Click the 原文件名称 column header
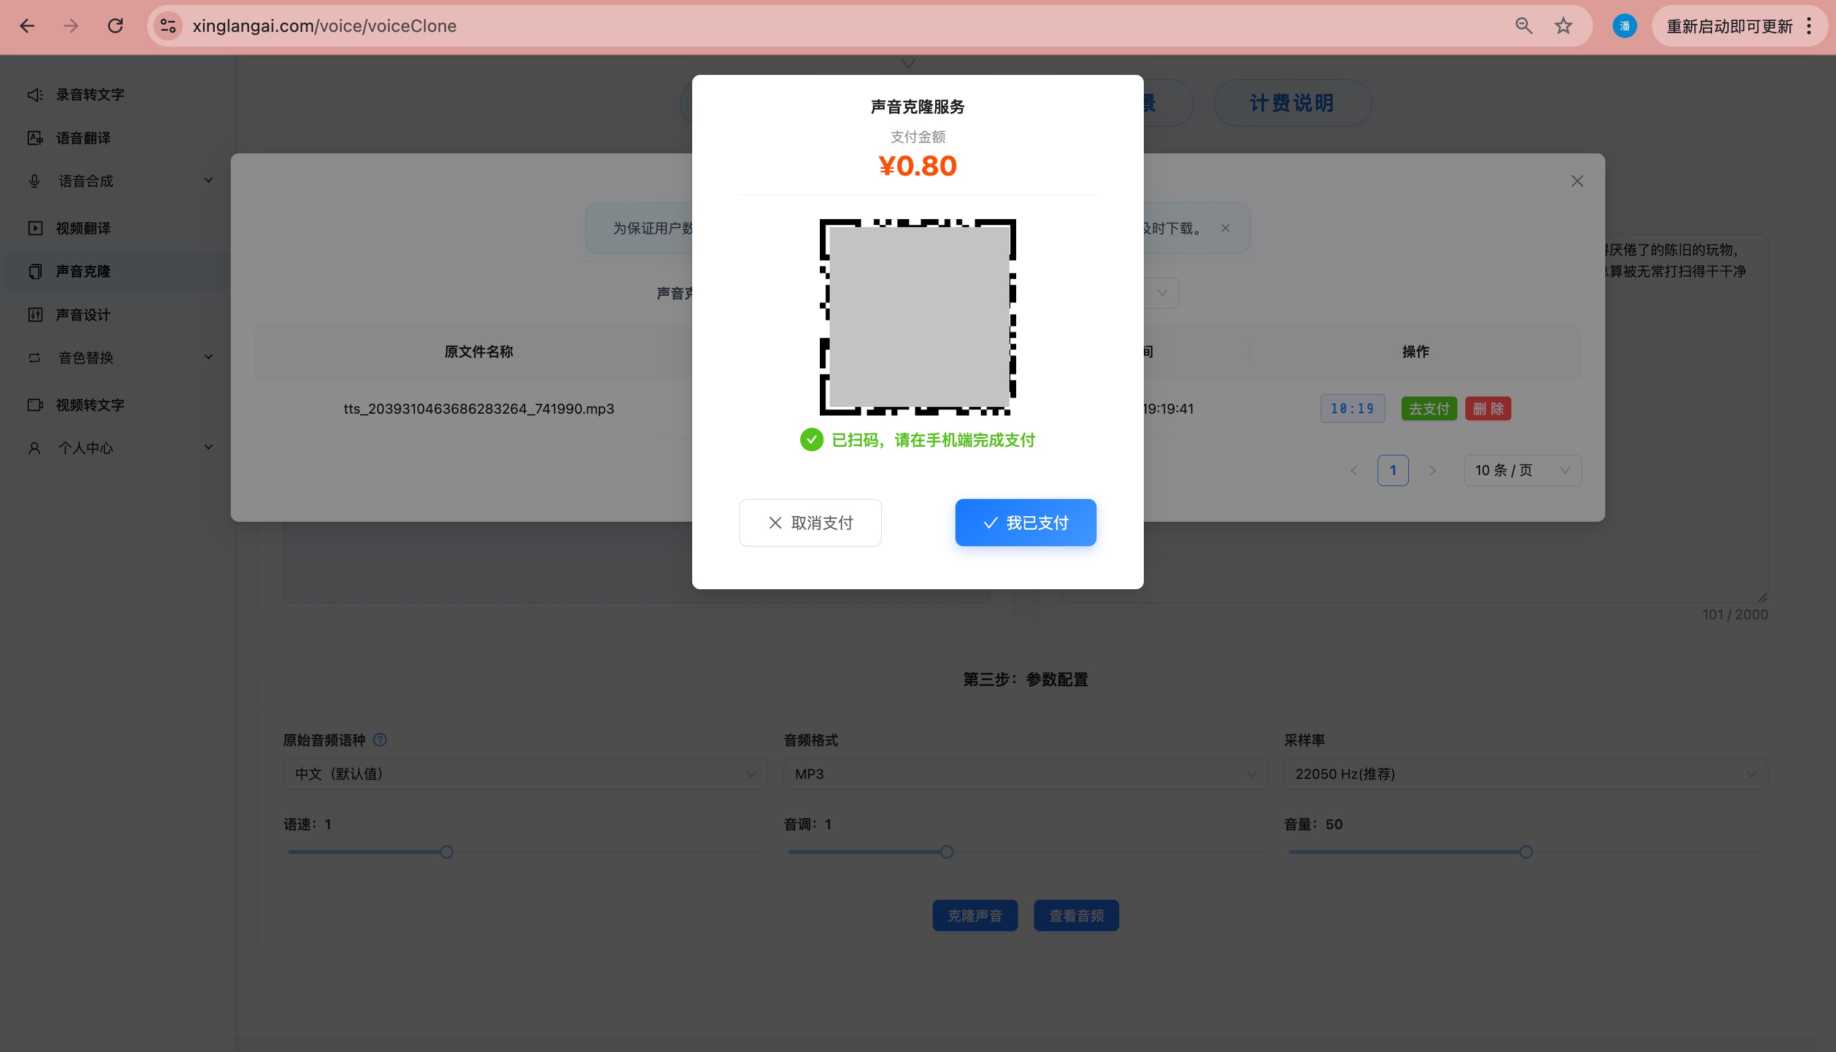This screenshot has height=1052, width=1836. pos(479,352)
